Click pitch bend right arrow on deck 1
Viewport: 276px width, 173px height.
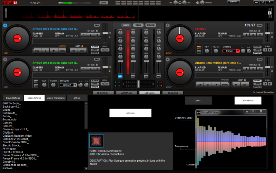tap(107, 50)
